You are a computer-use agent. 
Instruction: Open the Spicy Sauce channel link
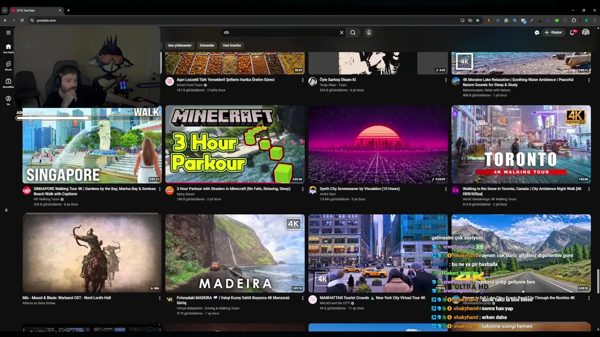(186, 194)
